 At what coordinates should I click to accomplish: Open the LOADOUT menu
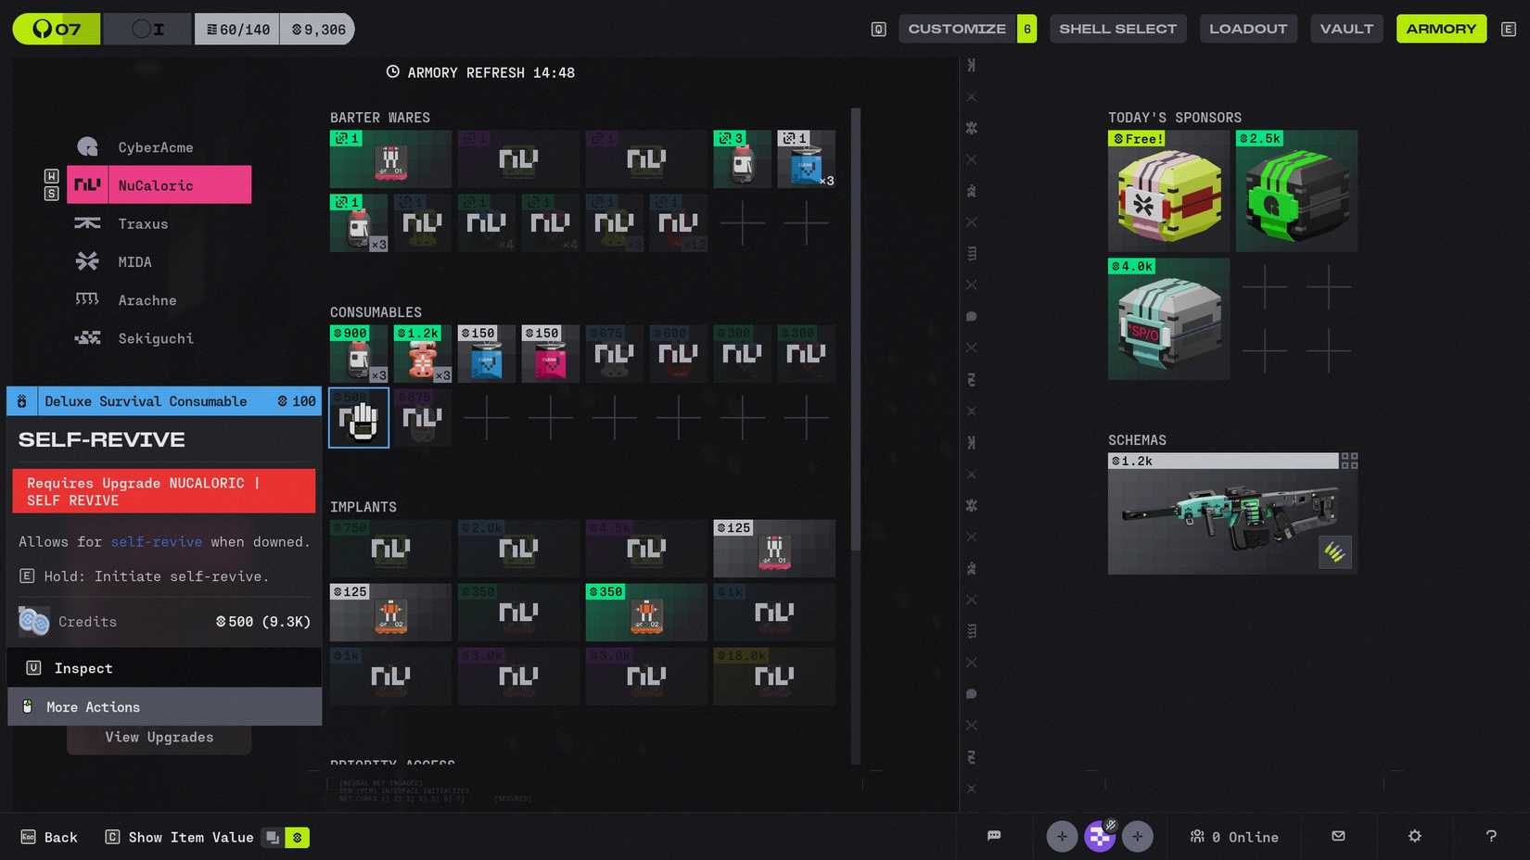point(1248,29)
